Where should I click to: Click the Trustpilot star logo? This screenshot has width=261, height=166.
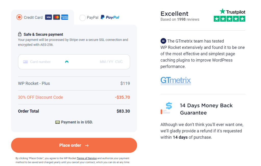point(223,11)
